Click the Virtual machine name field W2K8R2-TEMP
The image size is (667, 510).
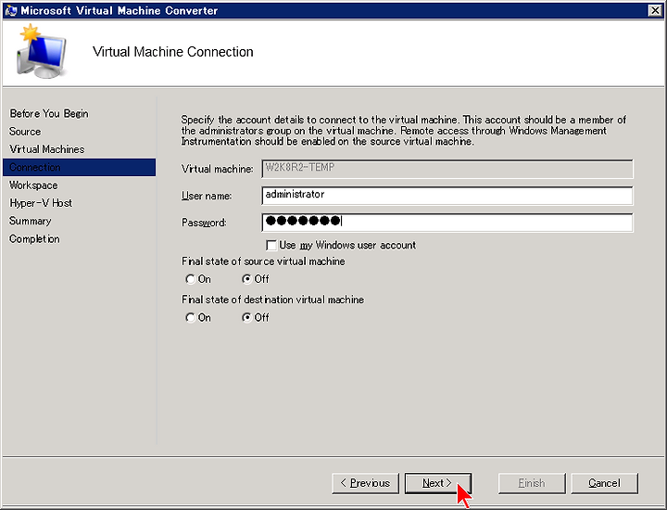[x=447, y=169]
